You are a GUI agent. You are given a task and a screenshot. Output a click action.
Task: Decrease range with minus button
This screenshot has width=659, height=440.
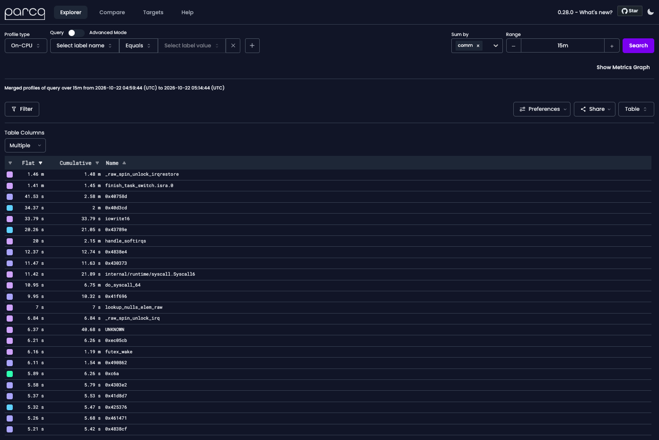pos(514,46)
